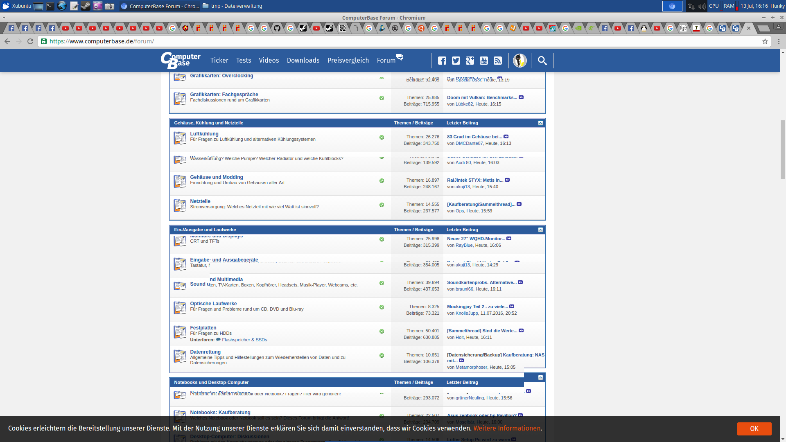Bookmark page with the star icon
Screen dimensions: 786x442
coord(765,41)
